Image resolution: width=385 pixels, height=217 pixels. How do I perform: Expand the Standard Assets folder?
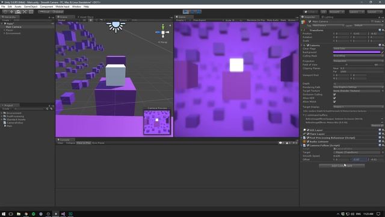pyautogui.click(x=2, y=119)
